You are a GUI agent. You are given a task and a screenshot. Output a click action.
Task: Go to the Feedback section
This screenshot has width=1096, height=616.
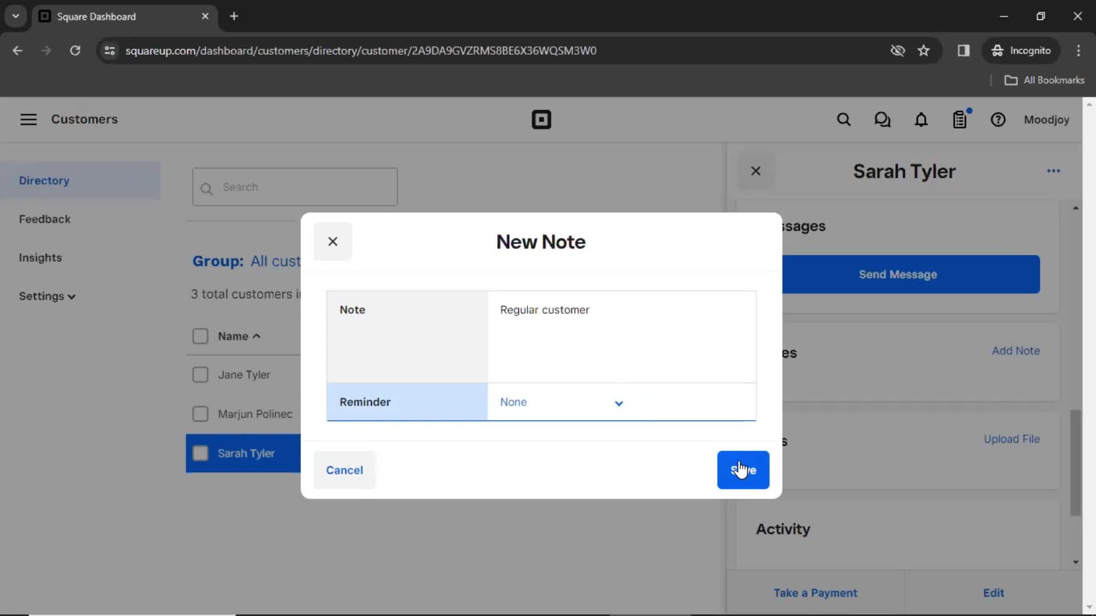(x=45, y=219)
